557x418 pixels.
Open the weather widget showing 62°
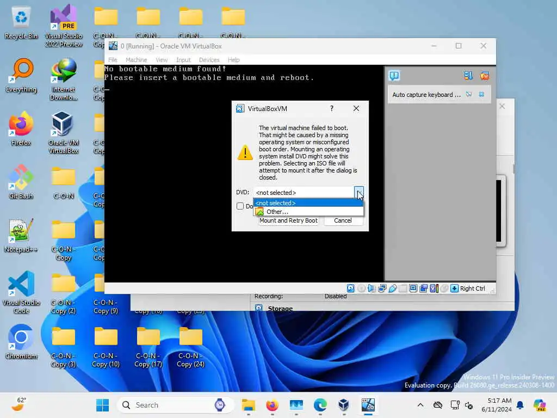click(x=18, y=404)
